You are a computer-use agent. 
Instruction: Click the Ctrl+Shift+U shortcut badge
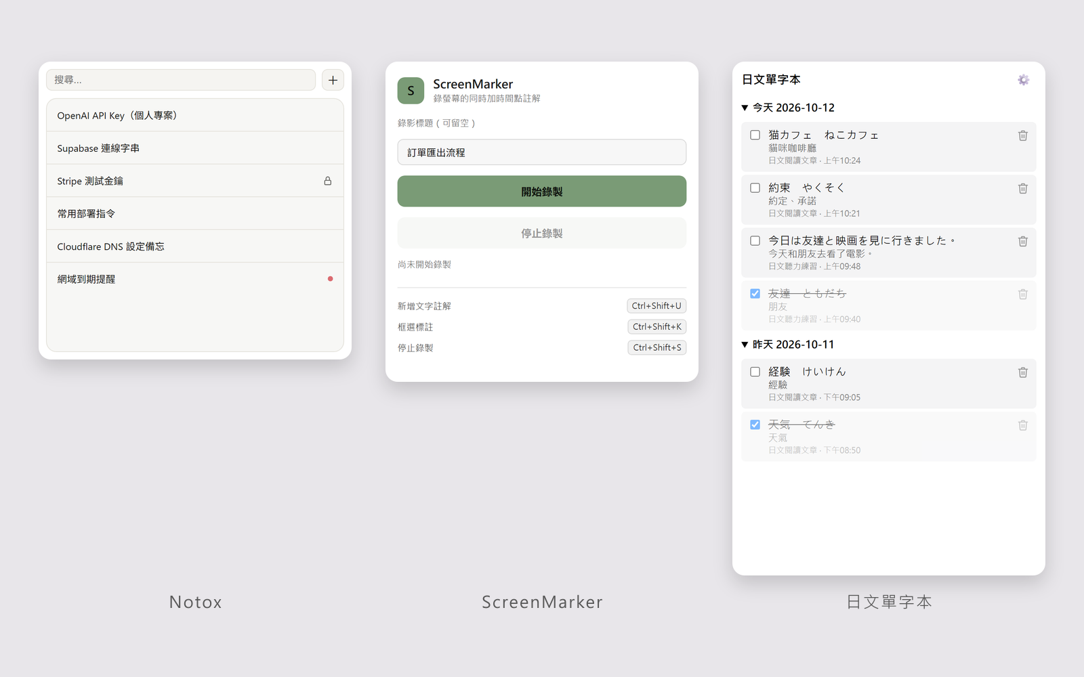click(x=656, y=306)
